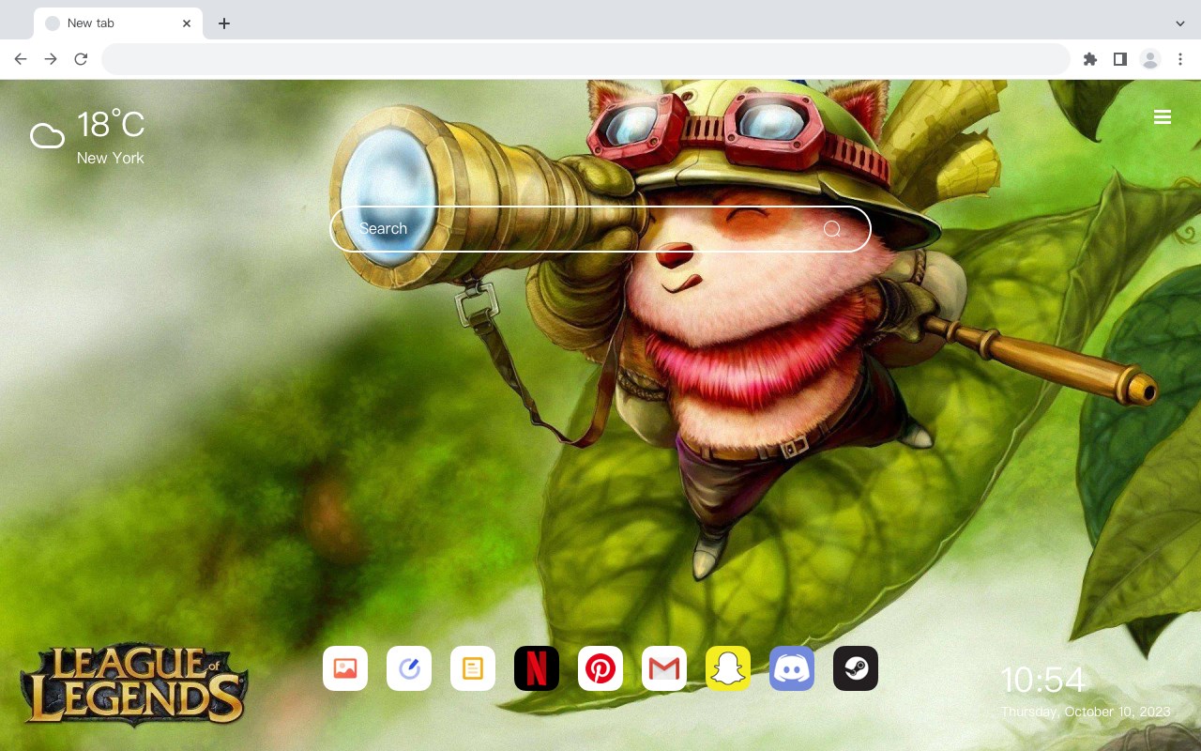
Task: Select the New tab tab
Action: coord(118,23)
